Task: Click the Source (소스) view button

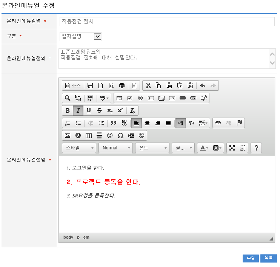Action: [x=72, y=85]
